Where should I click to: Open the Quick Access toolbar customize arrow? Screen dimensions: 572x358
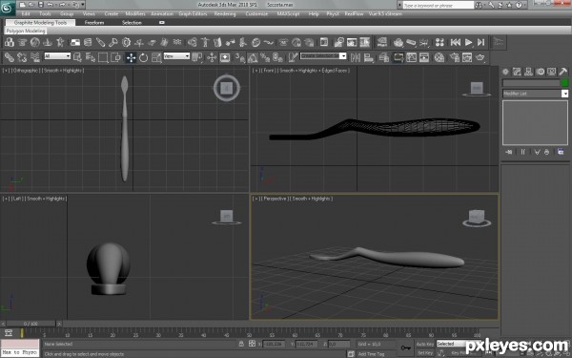[x=83, y=5]
